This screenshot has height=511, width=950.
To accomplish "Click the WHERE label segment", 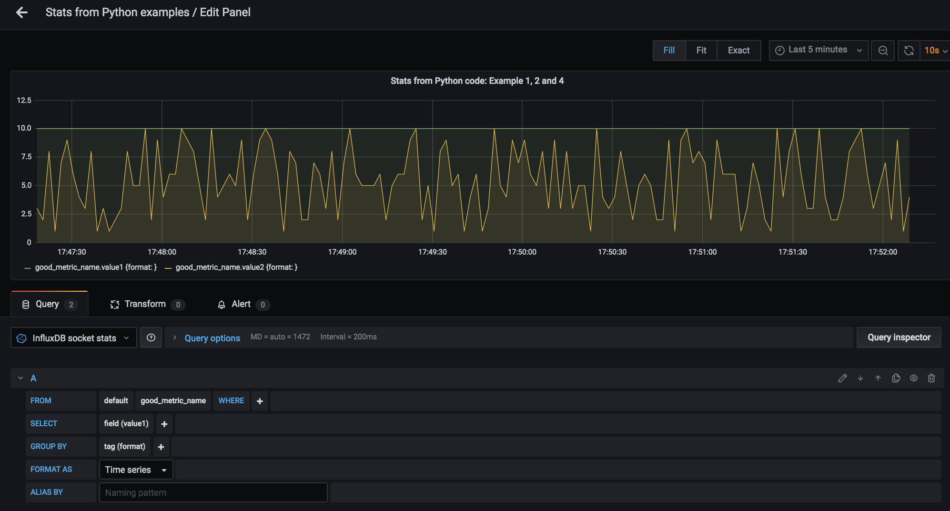I will click(x=231, y=401).
